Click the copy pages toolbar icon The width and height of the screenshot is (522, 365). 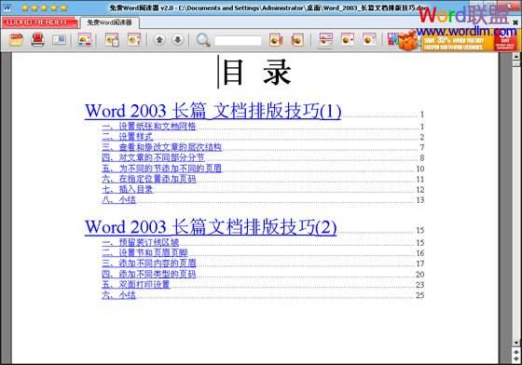click(x=112, y=39)
